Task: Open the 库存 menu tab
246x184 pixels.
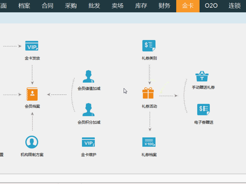Action: [141, 6]
